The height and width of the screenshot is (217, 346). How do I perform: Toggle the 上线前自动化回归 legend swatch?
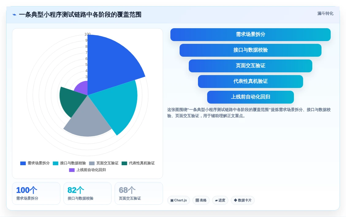(x=72, y=170)
